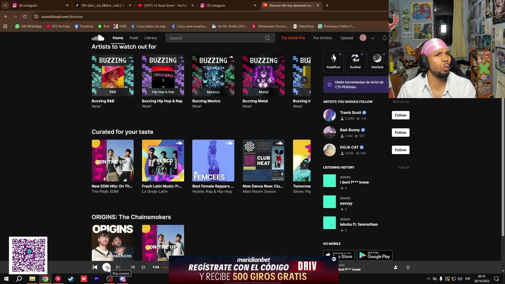Open Buzzing Mexico playlist cover
The width and height of the screenshot is (505, 284).
pos(213,75)
